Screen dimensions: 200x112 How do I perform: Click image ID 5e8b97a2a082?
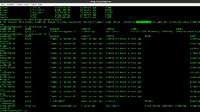[x=62, y=17]
